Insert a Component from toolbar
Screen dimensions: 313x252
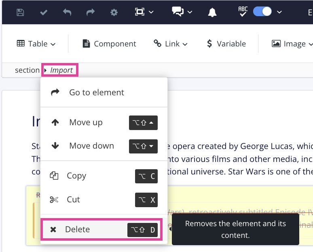pos(109,44)
